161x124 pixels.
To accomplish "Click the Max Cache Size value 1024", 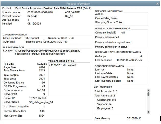I will (42, 116).
